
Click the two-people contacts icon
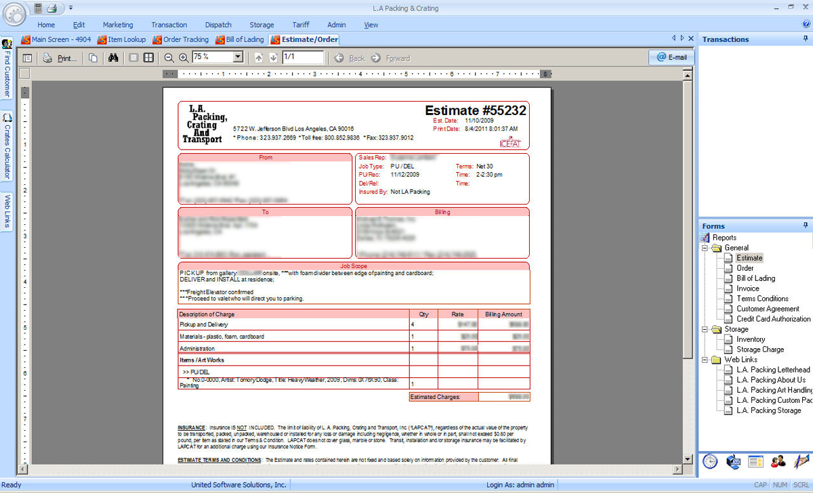coord(778,462)
